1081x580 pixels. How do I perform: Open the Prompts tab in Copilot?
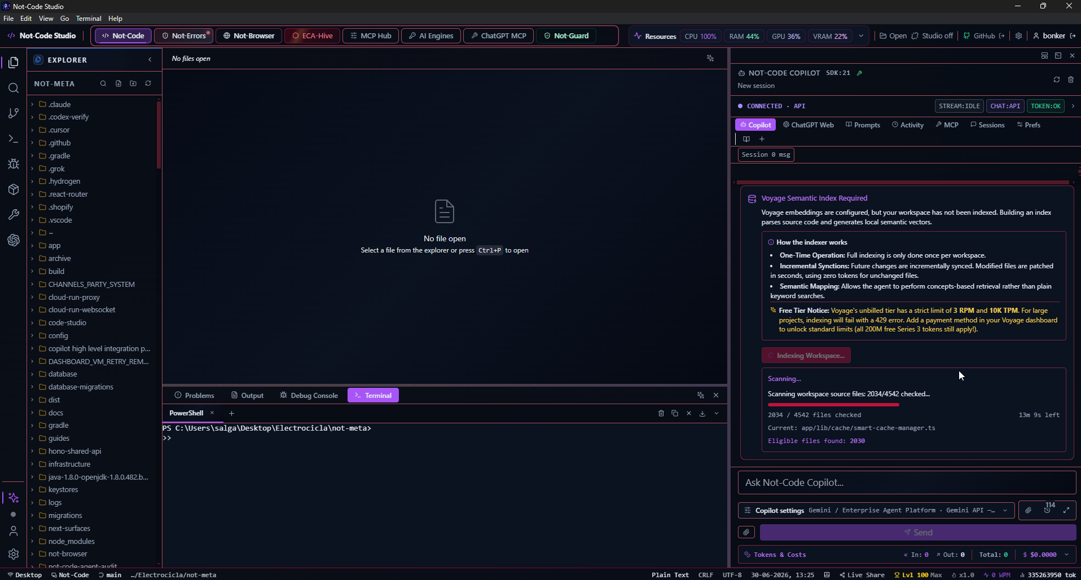pyautogui.click(x=863, y=125)
